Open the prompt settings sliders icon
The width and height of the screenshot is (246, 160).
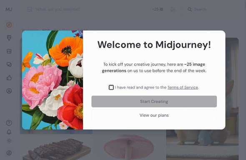click(173, 10)
